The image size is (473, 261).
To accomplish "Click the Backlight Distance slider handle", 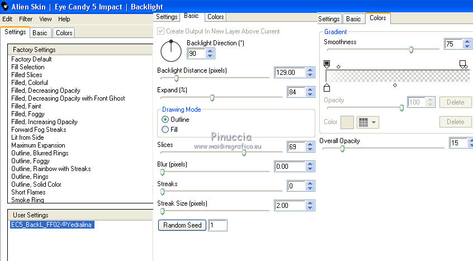I will click(176, 78).
